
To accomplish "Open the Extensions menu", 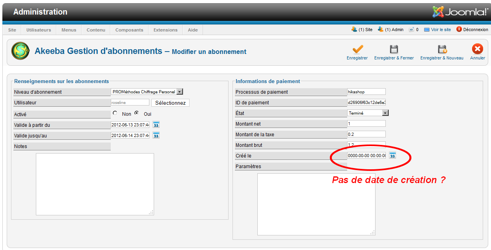I will [166, 30].
